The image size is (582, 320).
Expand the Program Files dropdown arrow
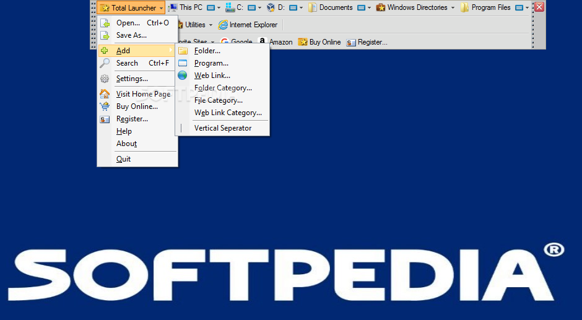(x=527, y=8)
